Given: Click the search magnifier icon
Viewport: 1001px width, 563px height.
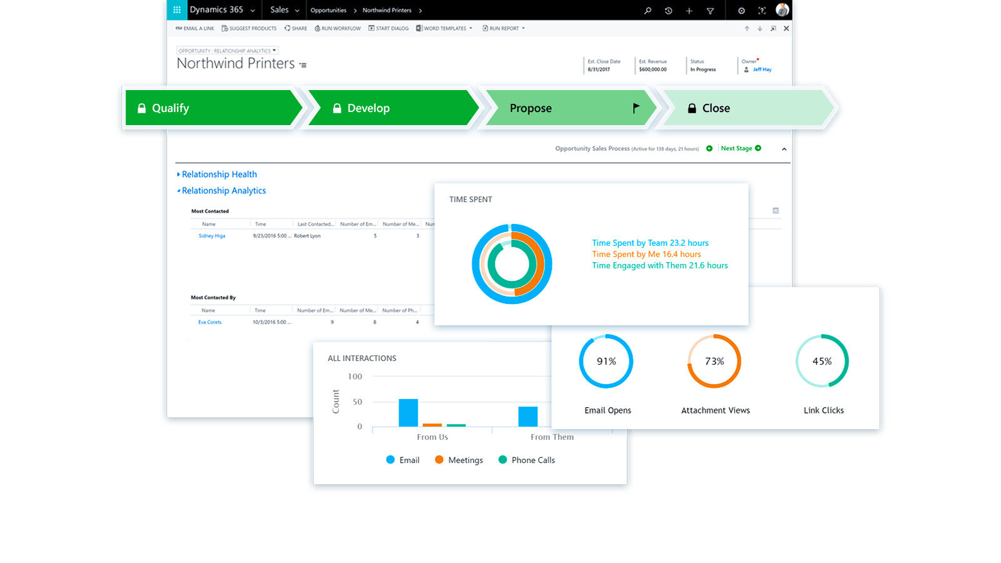Looking at the screenshot, I should (648, 11).
